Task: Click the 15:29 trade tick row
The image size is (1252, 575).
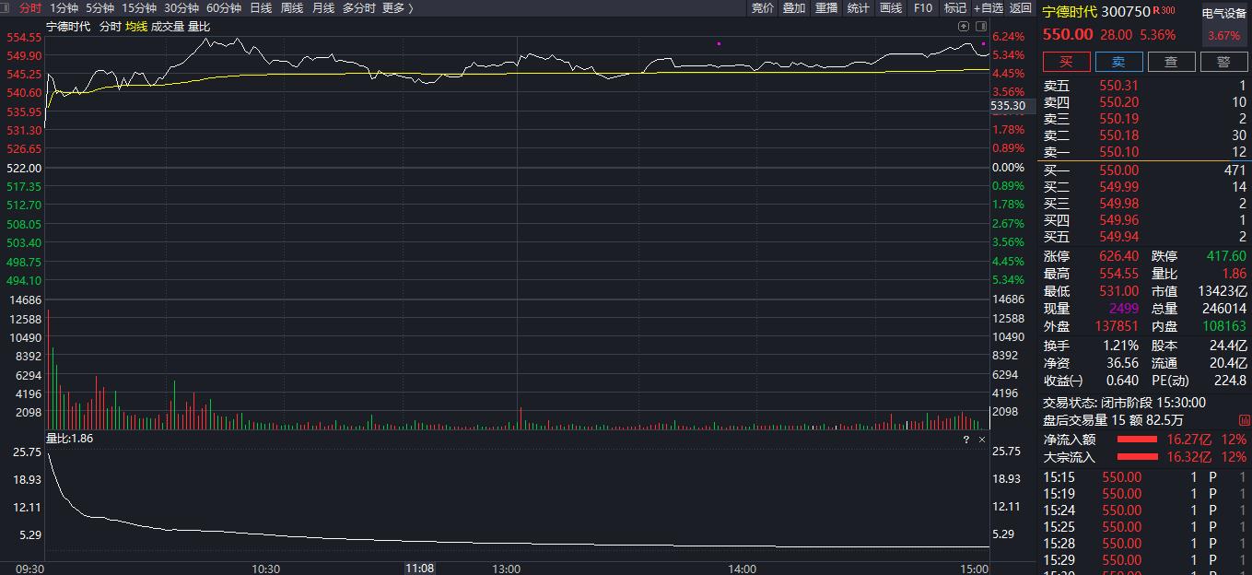Action: [1145, 560]
